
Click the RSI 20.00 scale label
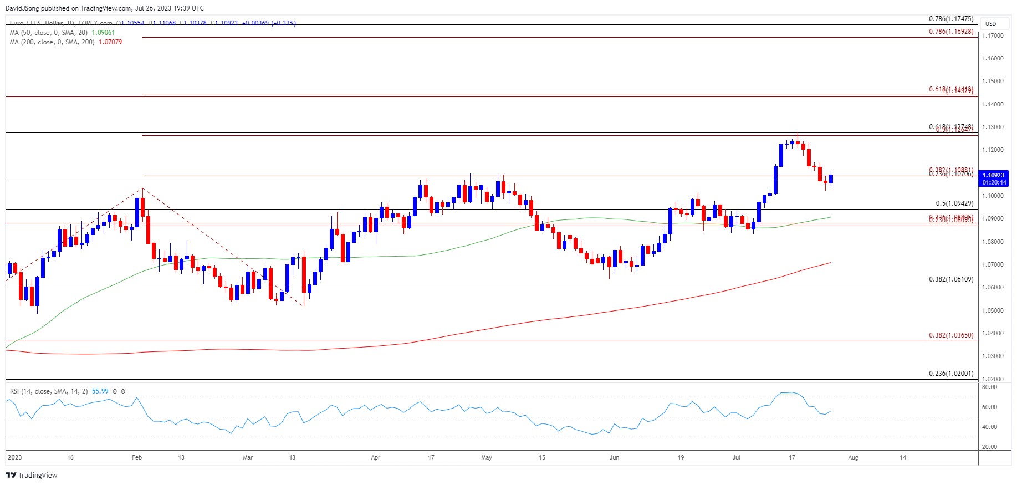click(x=990, y=447)
